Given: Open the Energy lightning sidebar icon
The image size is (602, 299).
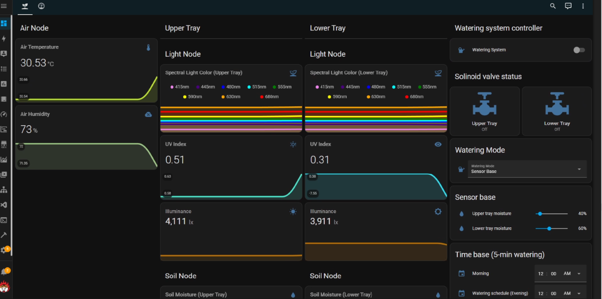Looking at the screenshot, I should click(4, 39).
